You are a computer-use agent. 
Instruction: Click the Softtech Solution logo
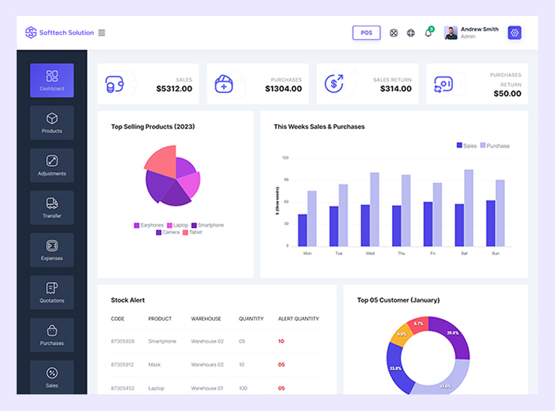click(x=60, y=33)
